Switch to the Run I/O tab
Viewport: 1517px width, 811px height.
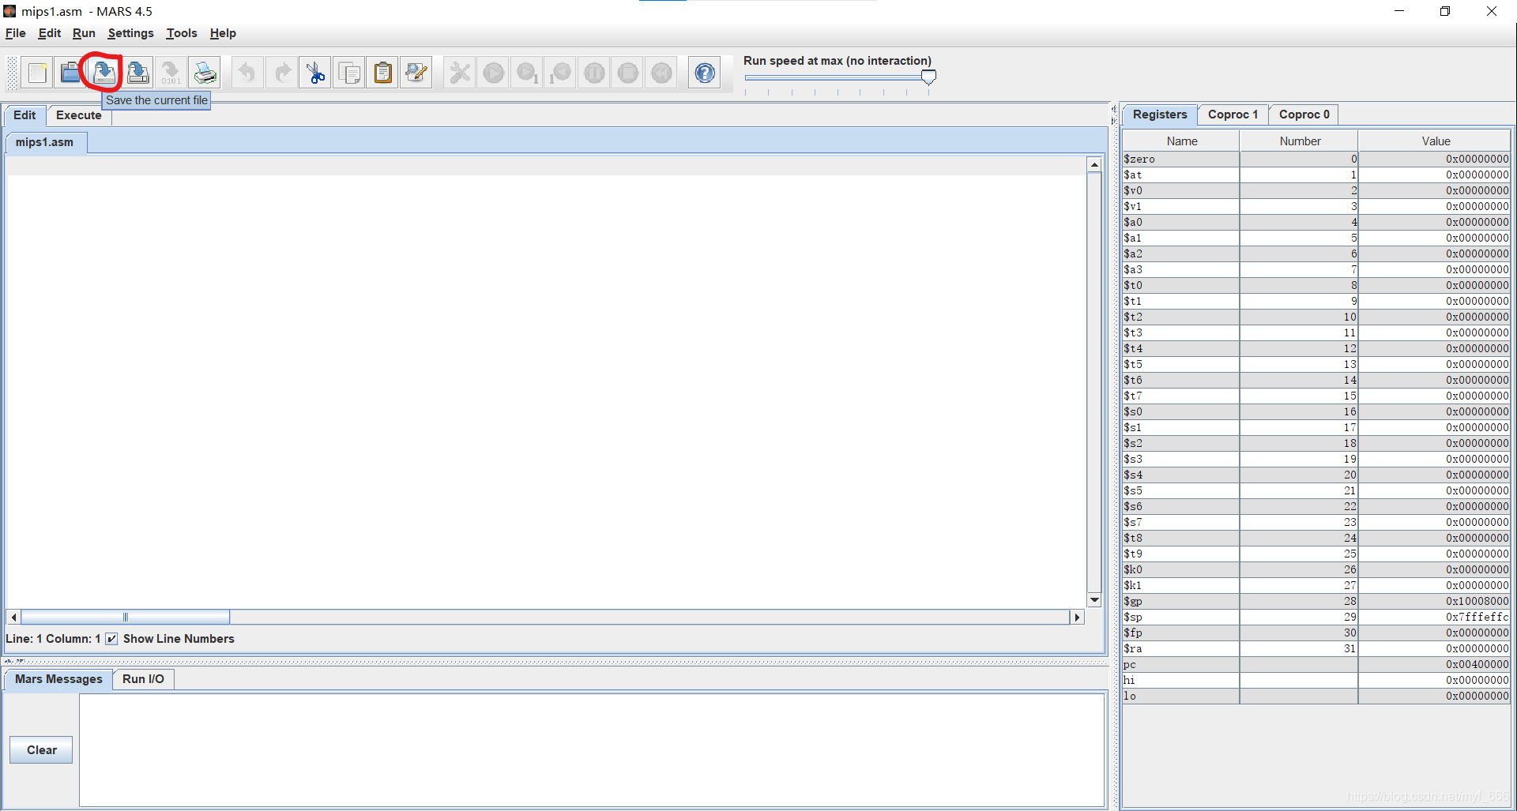coord(144,679)
